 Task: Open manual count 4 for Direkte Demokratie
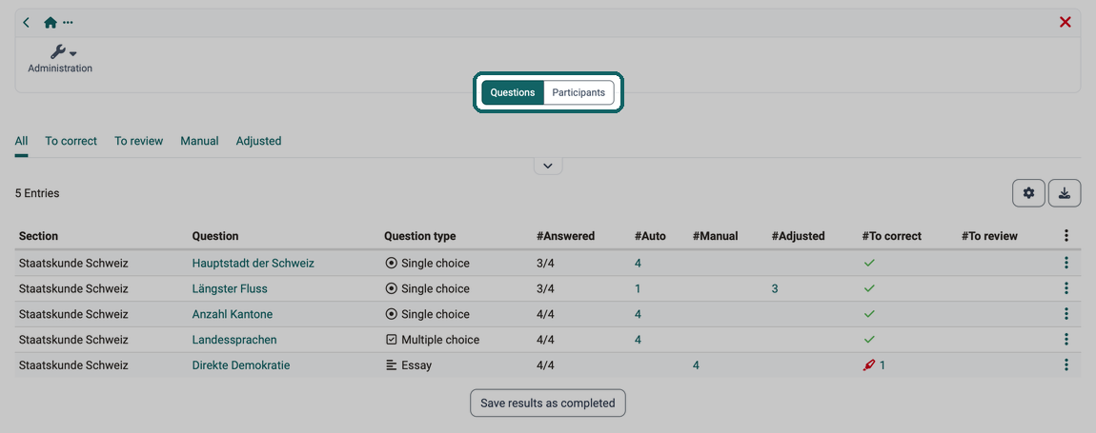(696, 364)
